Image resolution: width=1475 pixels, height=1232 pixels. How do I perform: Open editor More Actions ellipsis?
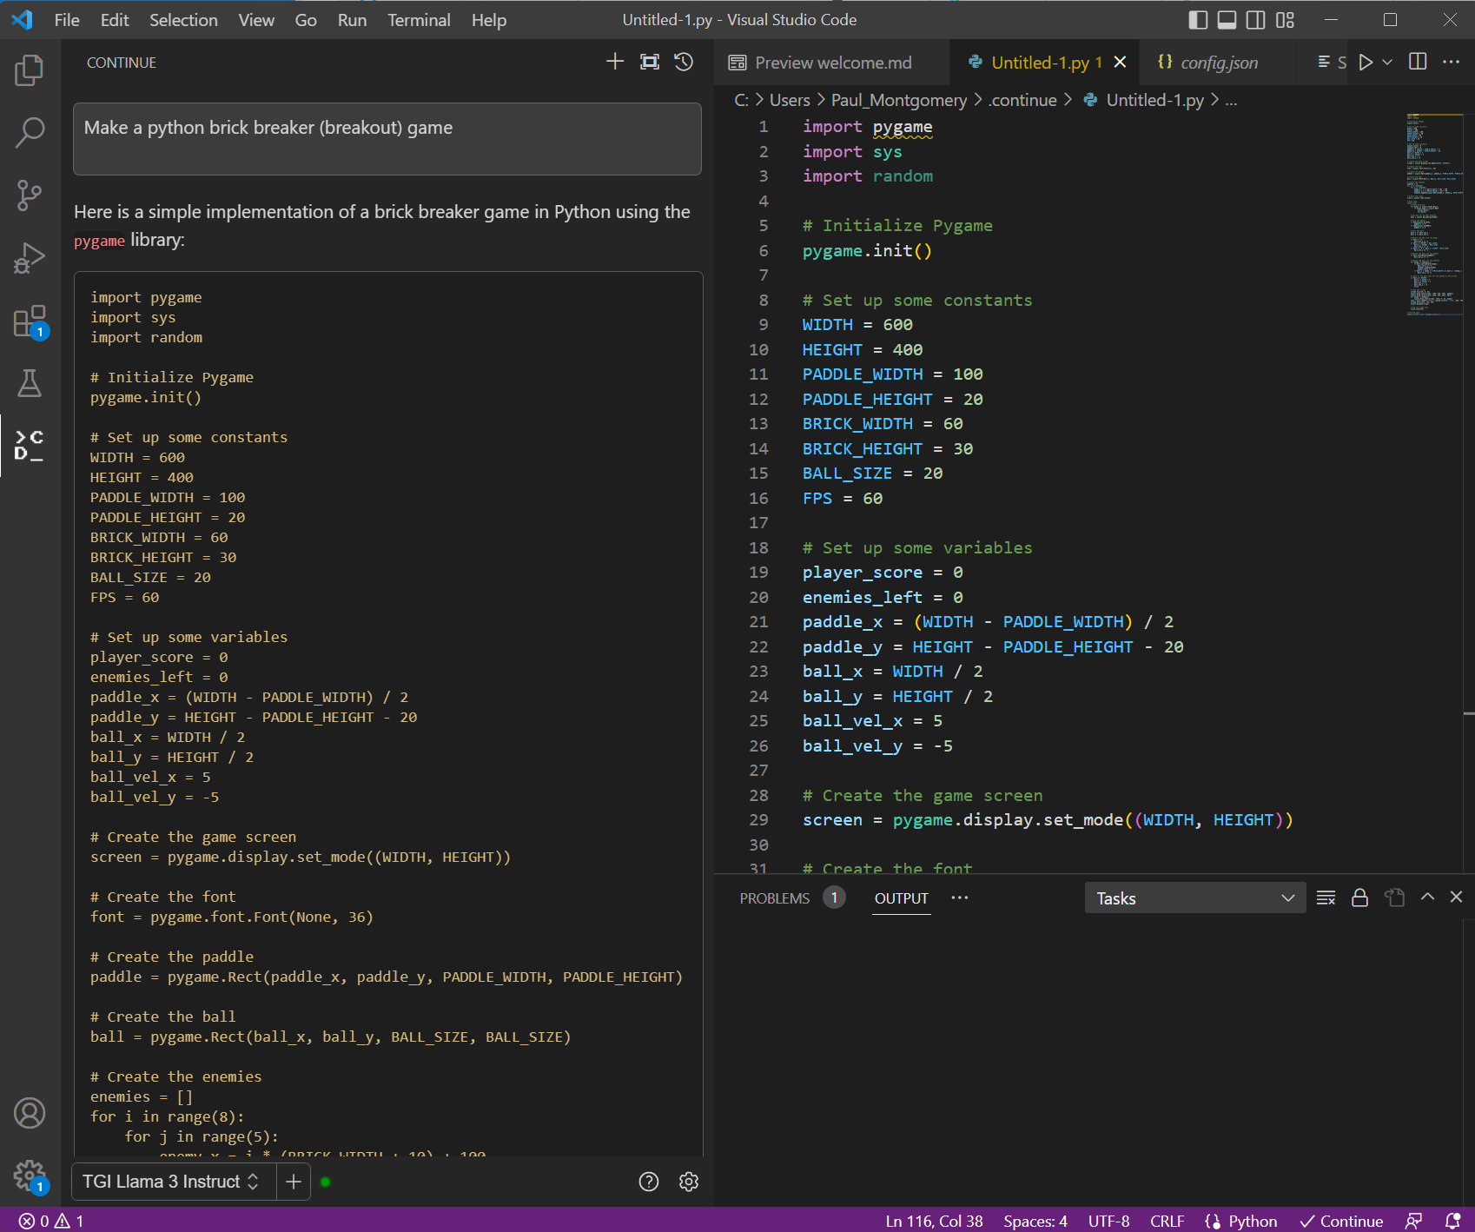(x=1451, y=62)
